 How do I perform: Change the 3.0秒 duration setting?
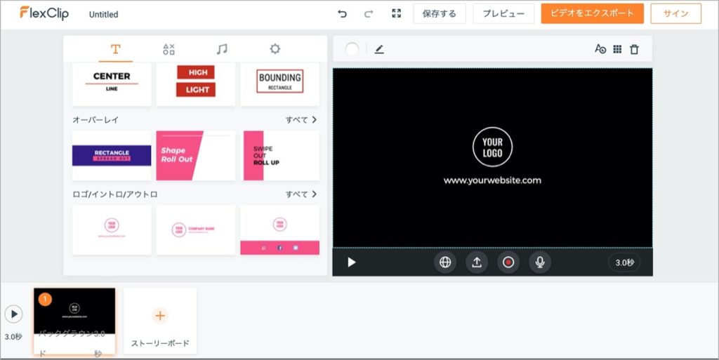pos(624,262)
